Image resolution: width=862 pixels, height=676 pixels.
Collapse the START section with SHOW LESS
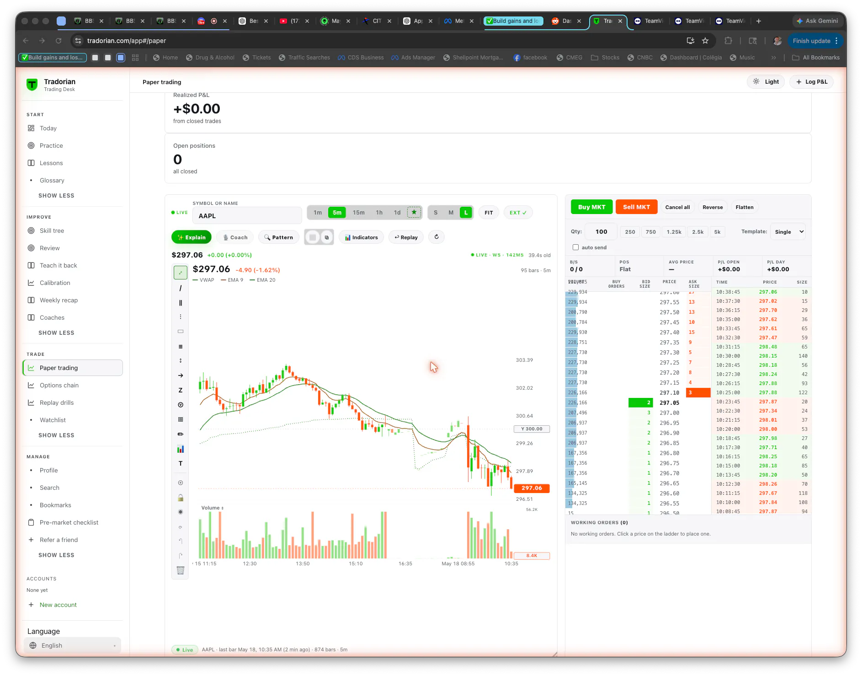point(56,195)
